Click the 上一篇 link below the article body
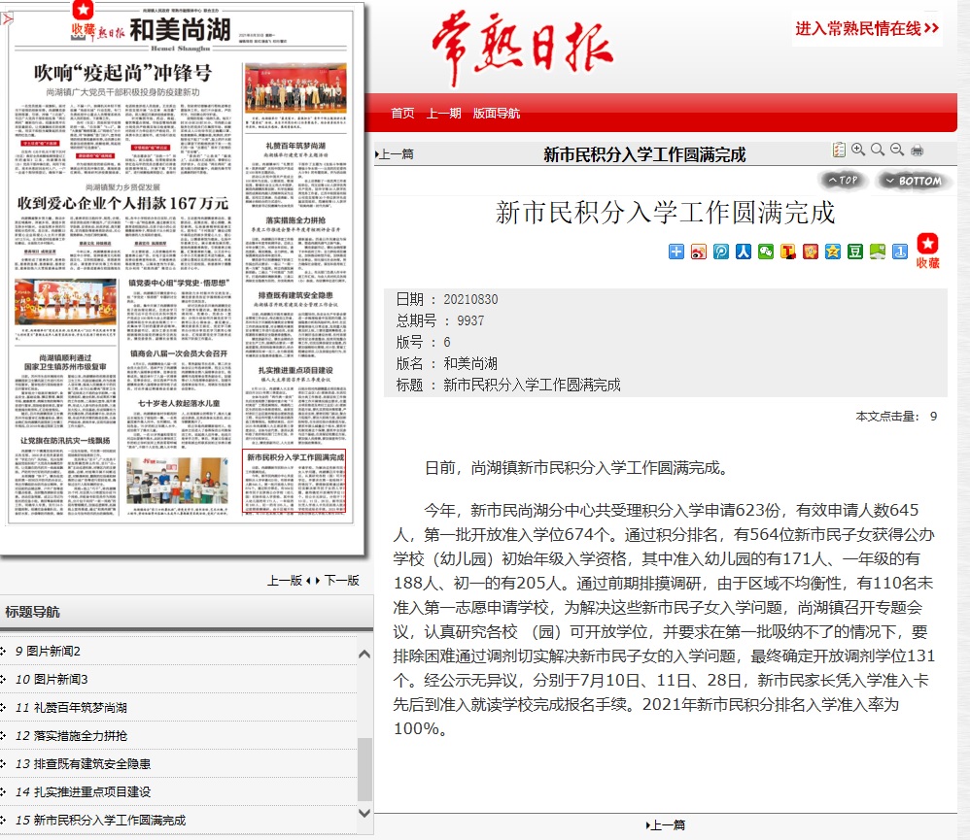 [666, 825]
